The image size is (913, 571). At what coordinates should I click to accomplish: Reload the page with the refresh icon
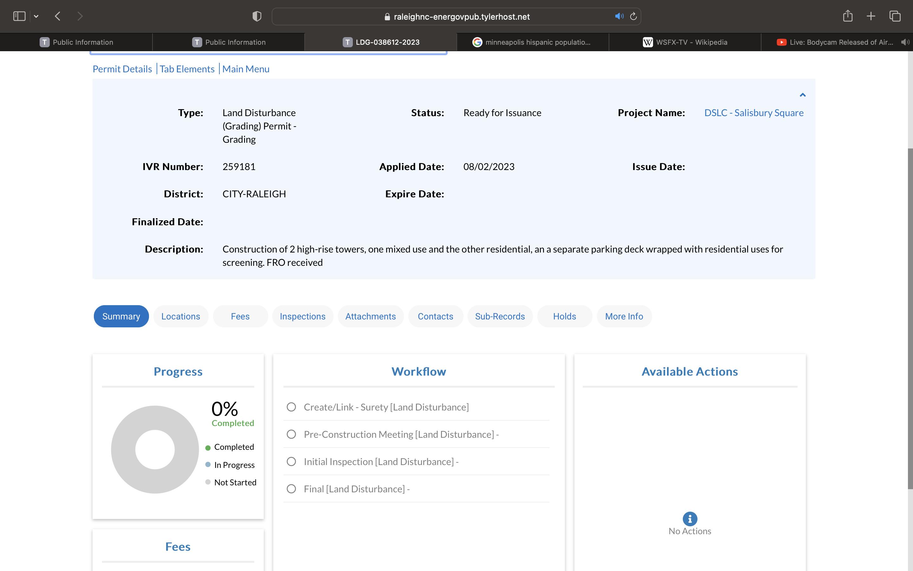633,16
